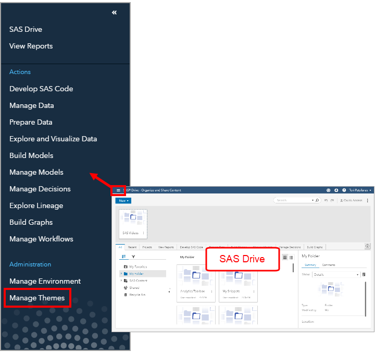Image resolution: width=375 pixels, height=352 pixels.
Task: Open the Show Details dropdown
Action: [336, 274]
